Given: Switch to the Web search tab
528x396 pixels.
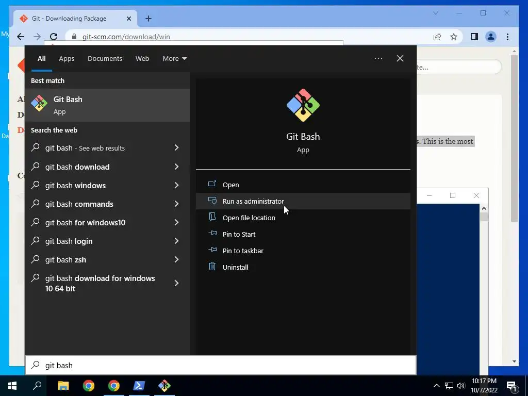Looking at the screenshot, I should click(x=142, y=59).
